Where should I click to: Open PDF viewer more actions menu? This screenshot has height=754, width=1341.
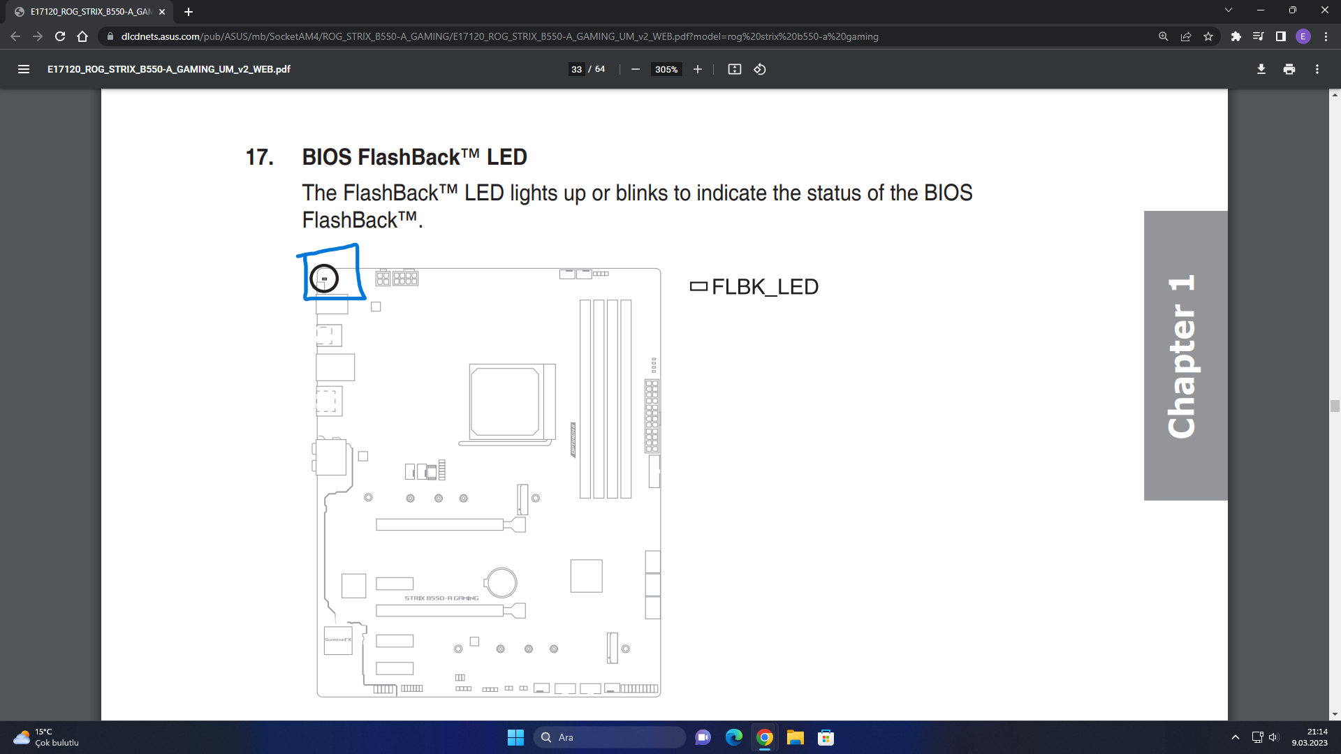[x=1317, y=69]
